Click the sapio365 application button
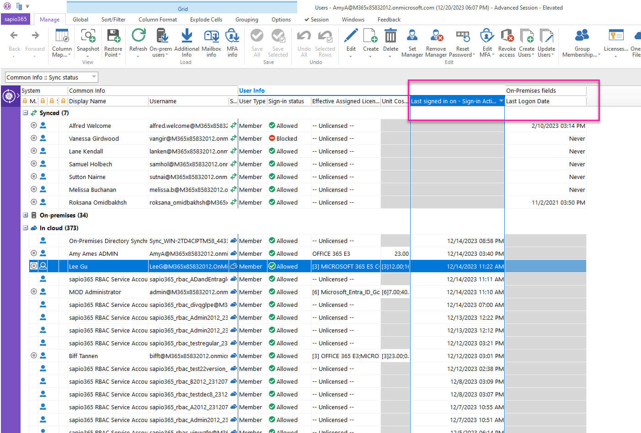The height and width of the screenshot is (433, 641). [16, 19]
